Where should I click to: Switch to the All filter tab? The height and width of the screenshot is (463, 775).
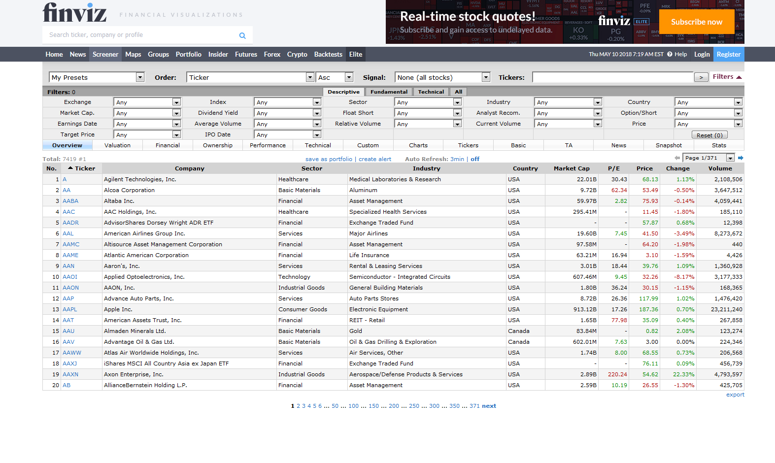pos(458,92)
